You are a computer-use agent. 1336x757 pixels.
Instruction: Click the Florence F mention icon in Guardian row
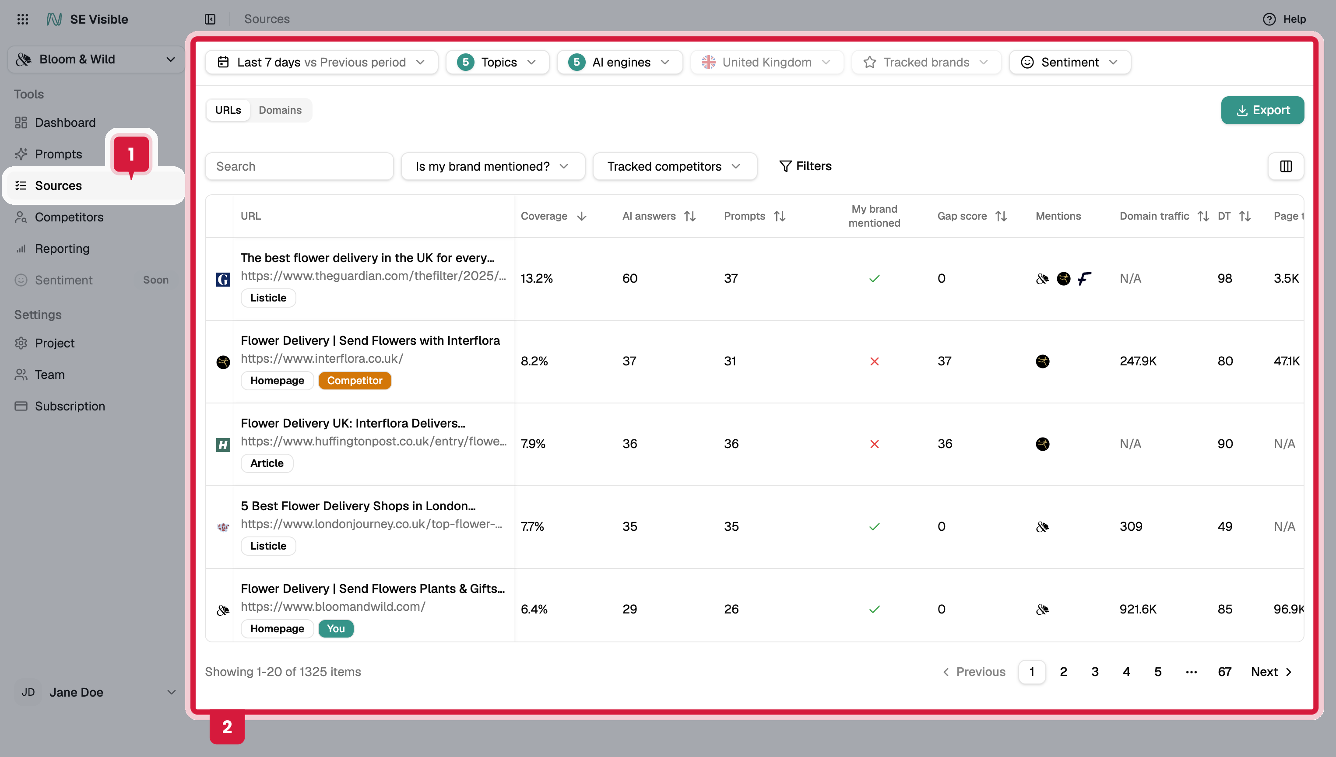(1084, 279)
